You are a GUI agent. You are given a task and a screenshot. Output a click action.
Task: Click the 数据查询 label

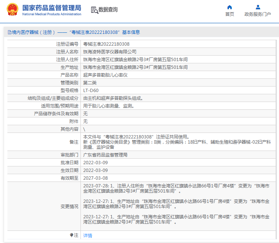click(x=108, y=10)
